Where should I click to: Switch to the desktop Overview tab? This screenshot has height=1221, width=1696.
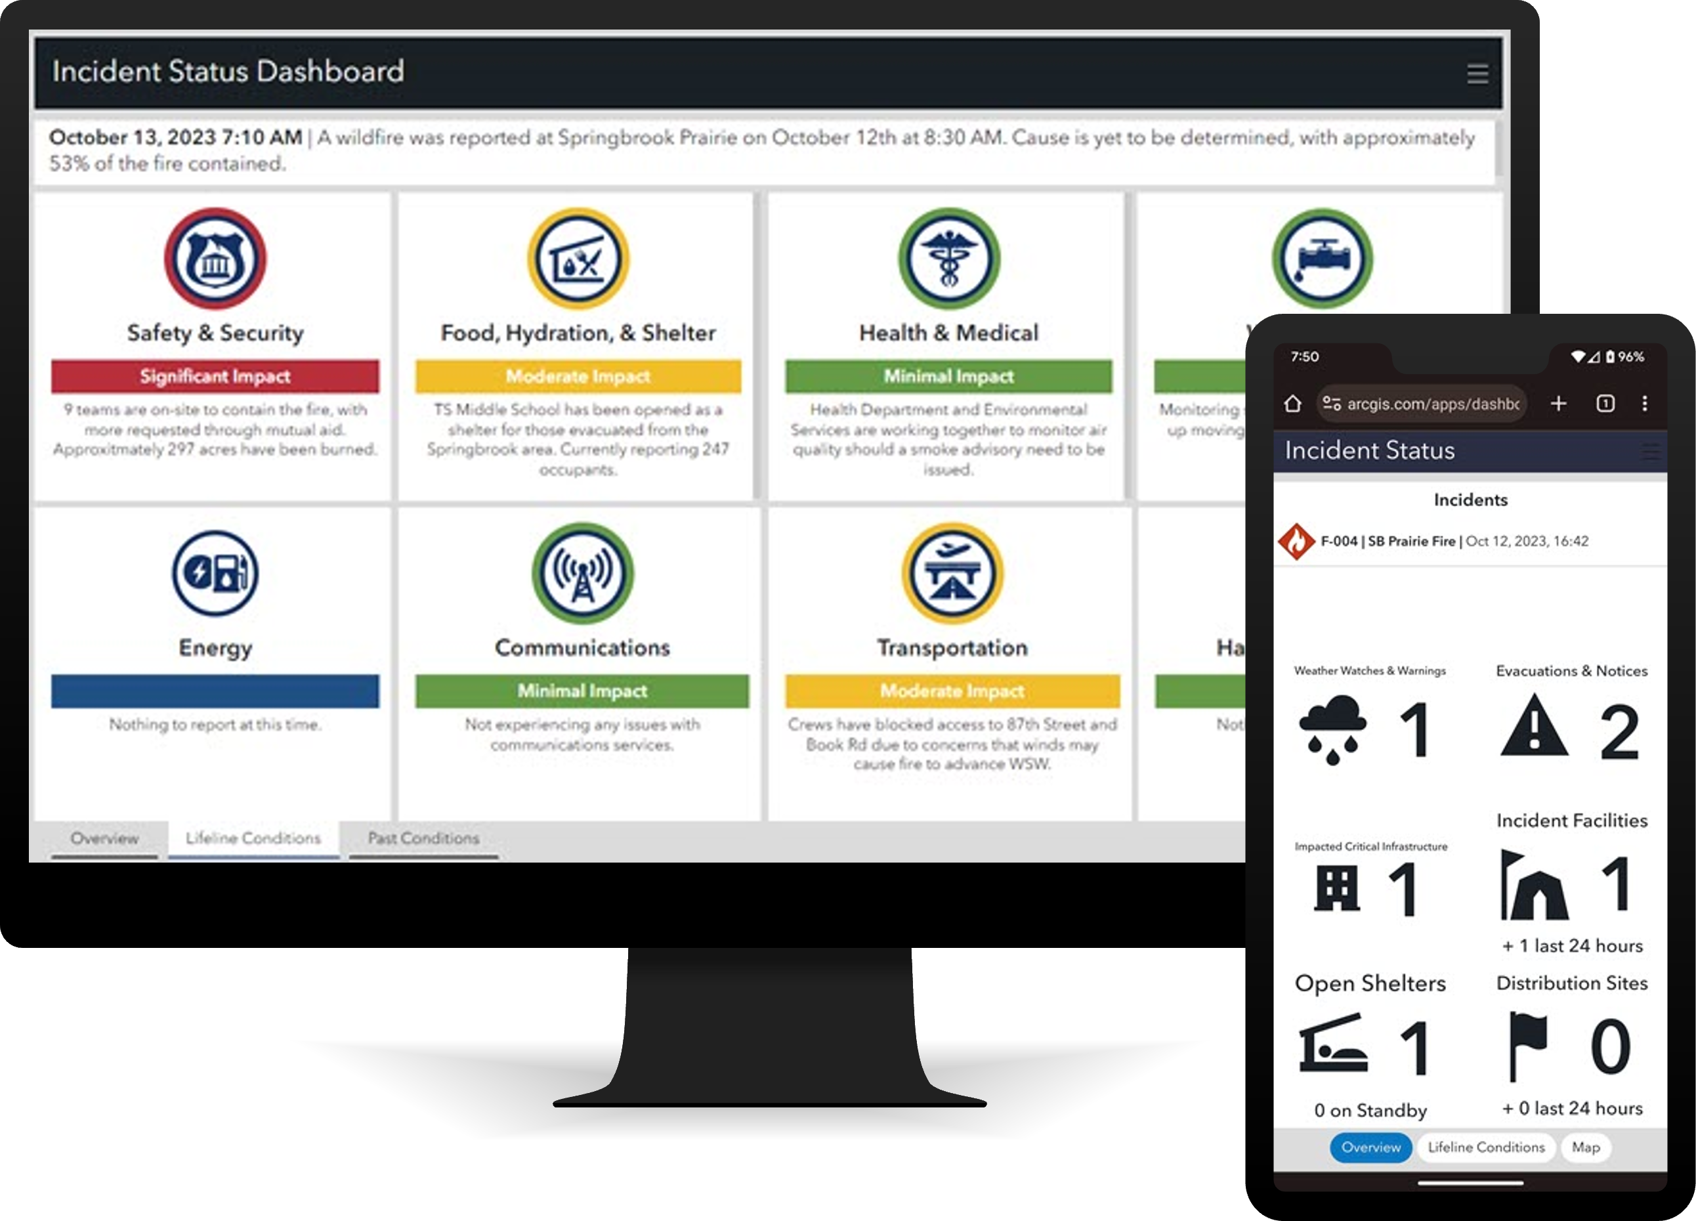(104, 839)
